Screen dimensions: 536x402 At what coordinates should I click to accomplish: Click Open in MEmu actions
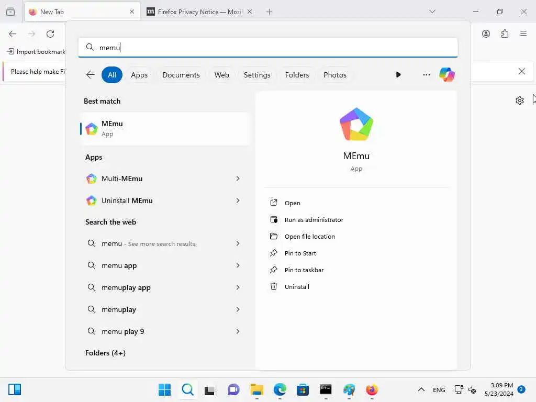[x=292, y=203]
